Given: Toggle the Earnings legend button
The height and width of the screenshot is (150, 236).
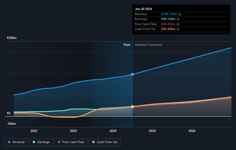Looking at the screenshot, I should pyautogui.click(x=41, y=142).
